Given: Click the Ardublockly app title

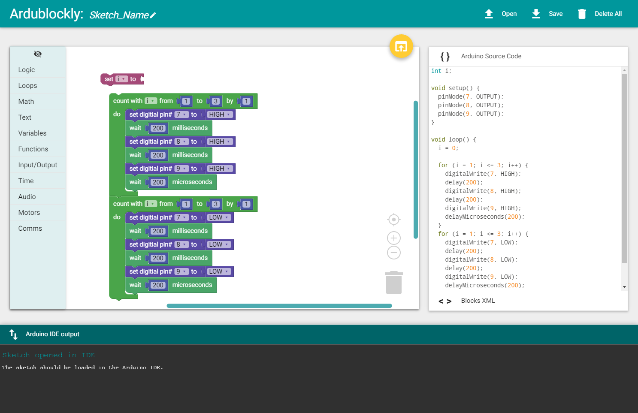Looking at the screenshot, I should click(x=46, y=14).
